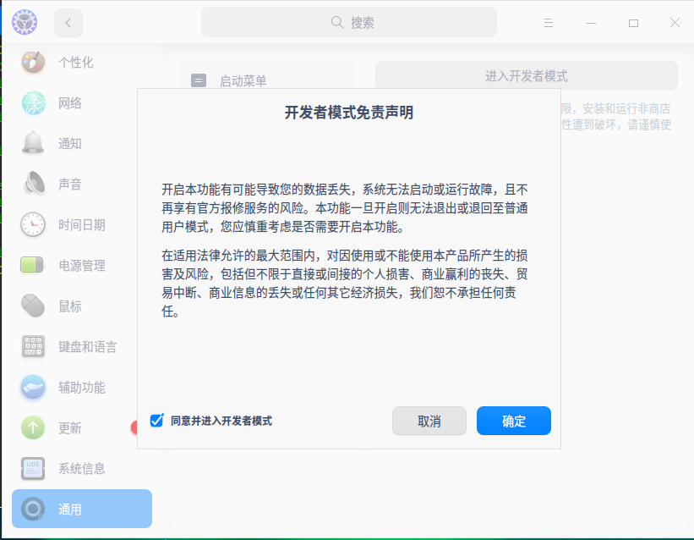
Task: Confirm dialog with the 确定 button
Action: tap(513, 420)
